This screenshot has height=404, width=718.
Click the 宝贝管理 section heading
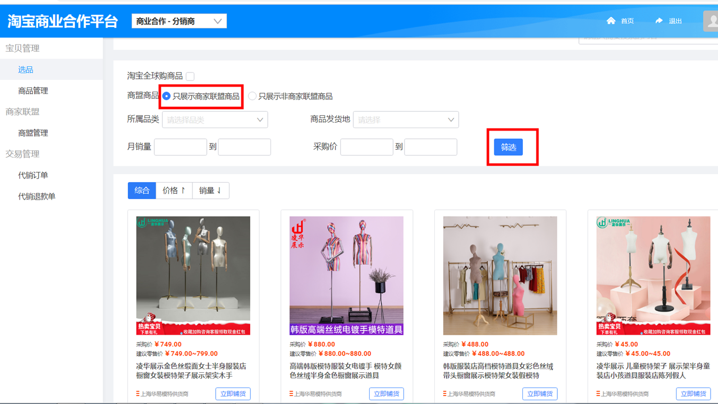(22, 48)
